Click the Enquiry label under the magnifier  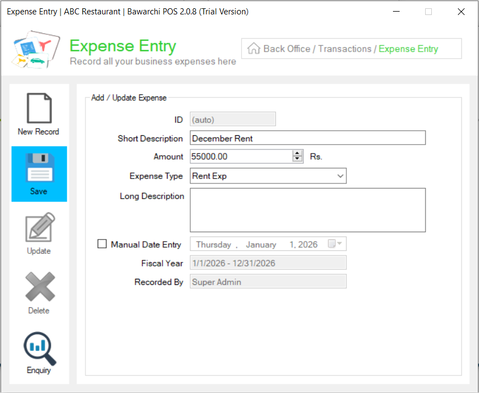[x=39, y=370]
